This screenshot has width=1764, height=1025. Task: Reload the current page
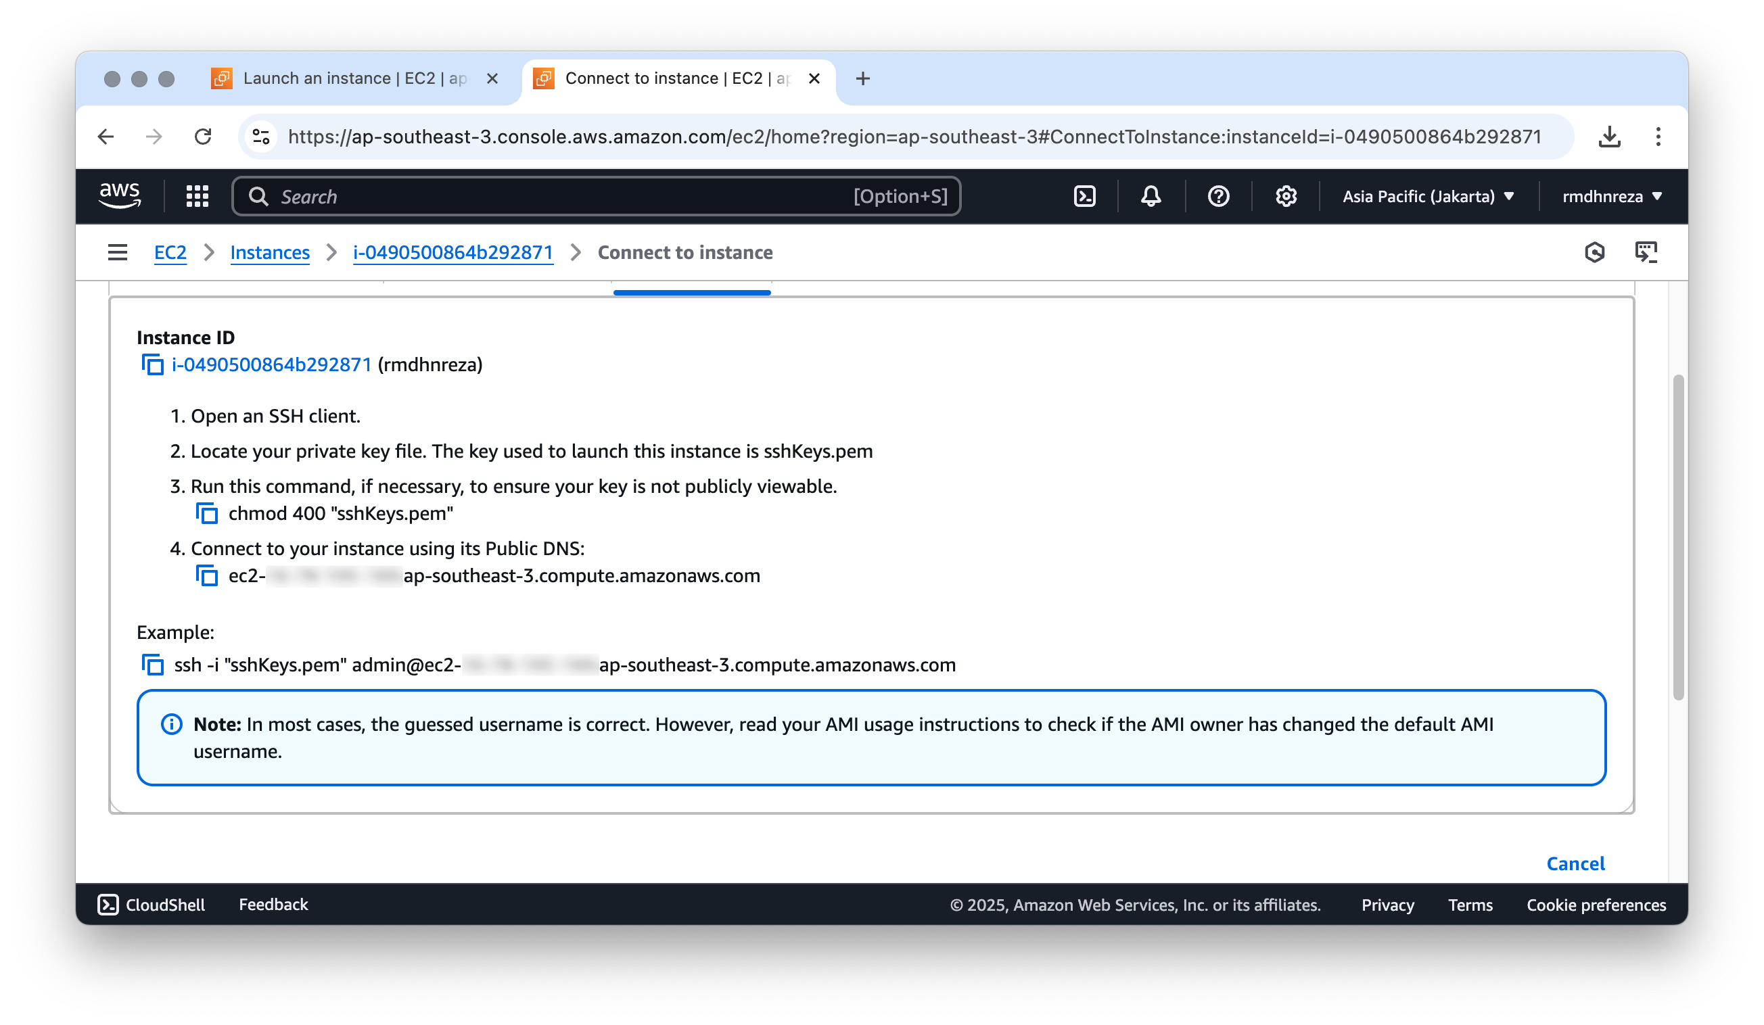[203, 137]
